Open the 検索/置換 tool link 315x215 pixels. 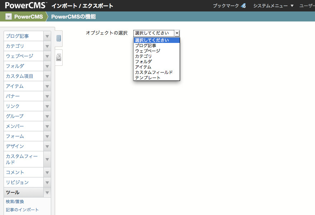click(x=15, y=202)
